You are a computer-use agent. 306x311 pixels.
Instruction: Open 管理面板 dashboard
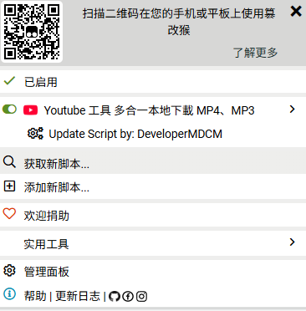pos(153,271)
